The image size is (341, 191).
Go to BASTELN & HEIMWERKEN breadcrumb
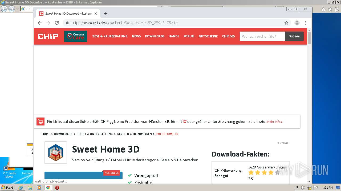coord(134,134)
